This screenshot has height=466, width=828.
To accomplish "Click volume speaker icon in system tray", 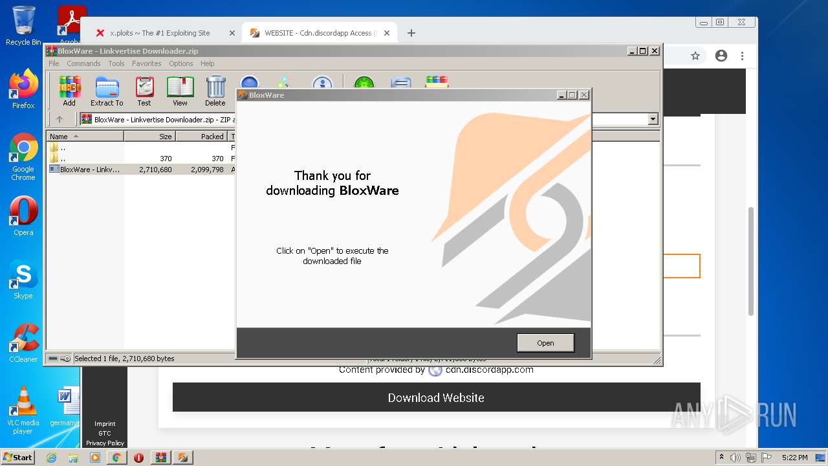I will point(735,458).
